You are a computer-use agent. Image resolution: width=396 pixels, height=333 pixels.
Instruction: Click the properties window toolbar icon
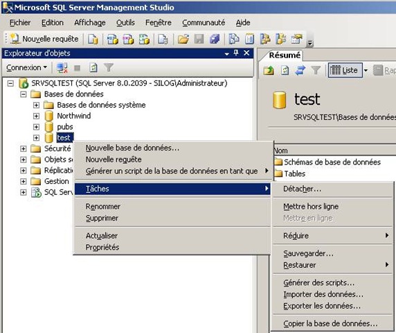296,39
